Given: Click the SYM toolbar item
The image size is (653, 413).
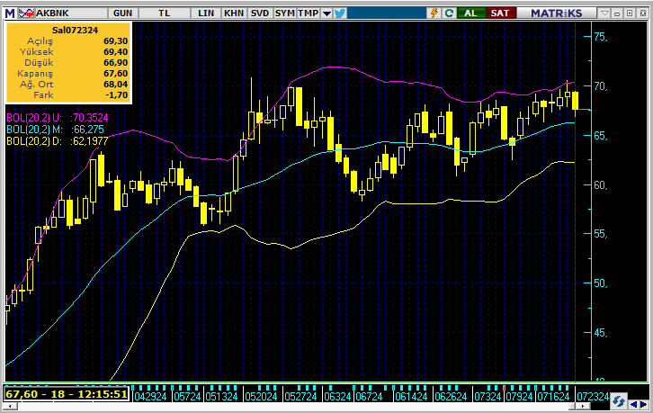Looking at the screenshot, I should pos(285,13).
